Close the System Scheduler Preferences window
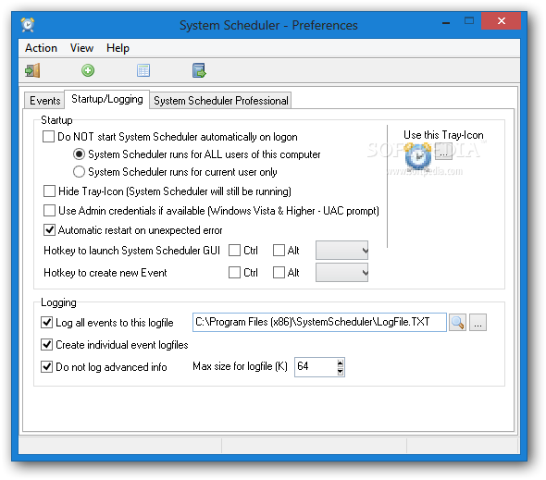Viewport: 546px width, 480px height. click(x=501, y=21)
